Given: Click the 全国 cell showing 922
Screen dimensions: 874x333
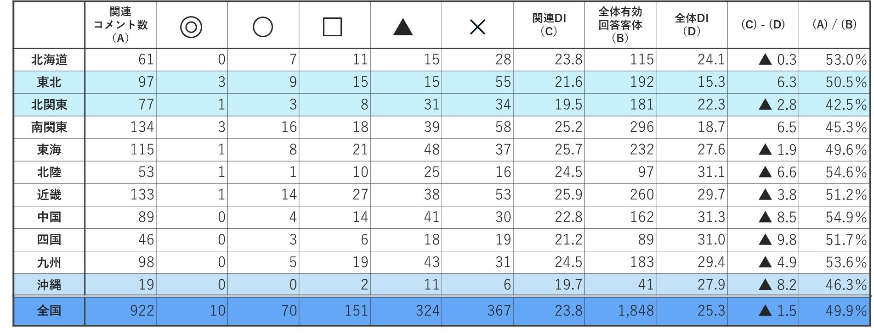Looking at the screenshot, I should (x=142, y=311).
